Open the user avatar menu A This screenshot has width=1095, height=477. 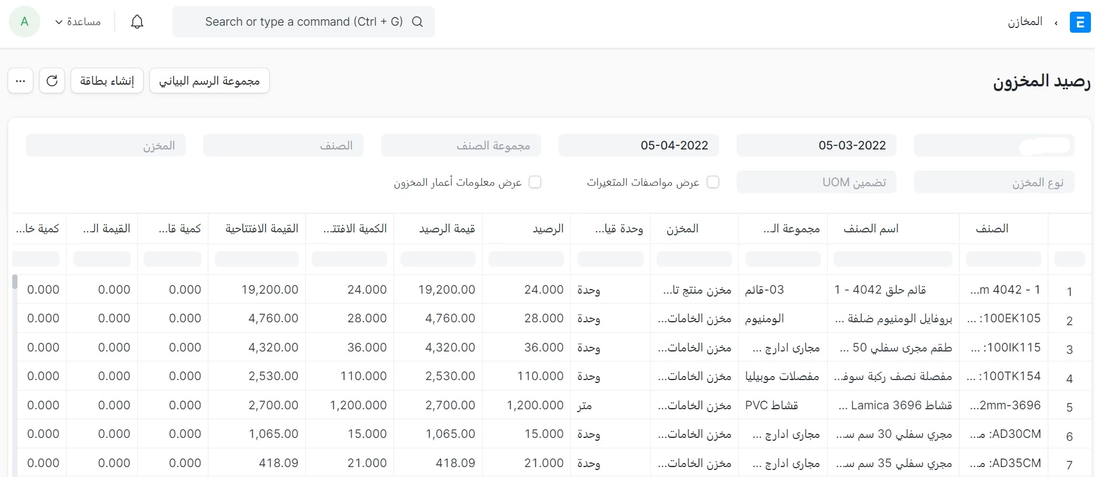click(x=25, y=22)
